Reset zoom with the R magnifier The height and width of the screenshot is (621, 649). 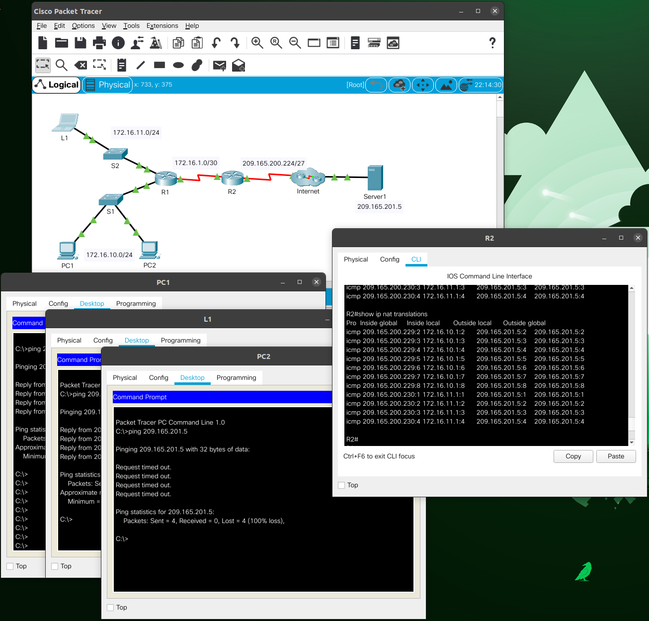[276, 43]
